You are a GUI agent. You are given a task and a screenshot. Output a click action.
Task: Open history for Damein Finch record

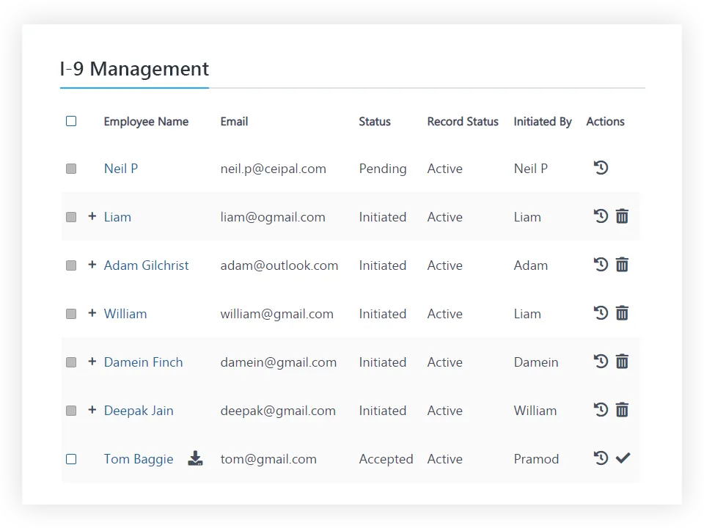601,362
